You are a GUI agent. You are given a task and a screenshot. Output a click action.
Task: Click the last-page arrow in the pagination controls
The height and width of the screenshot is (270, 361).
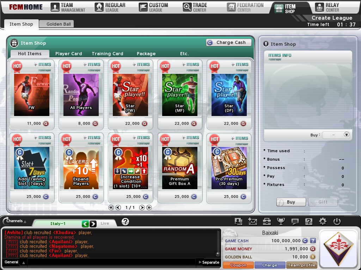(x=149, y=207)
